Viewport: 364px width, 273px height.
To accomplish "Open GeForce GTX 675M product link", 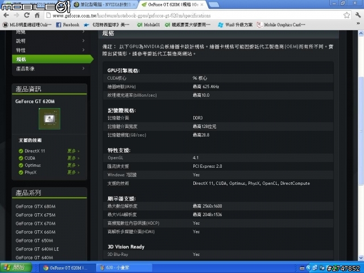I will (x=35, y=215).
